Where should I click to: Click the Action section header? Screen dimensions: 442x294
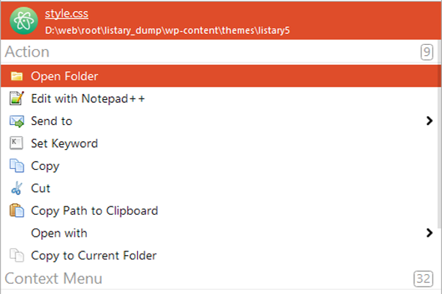click(27, 51)
